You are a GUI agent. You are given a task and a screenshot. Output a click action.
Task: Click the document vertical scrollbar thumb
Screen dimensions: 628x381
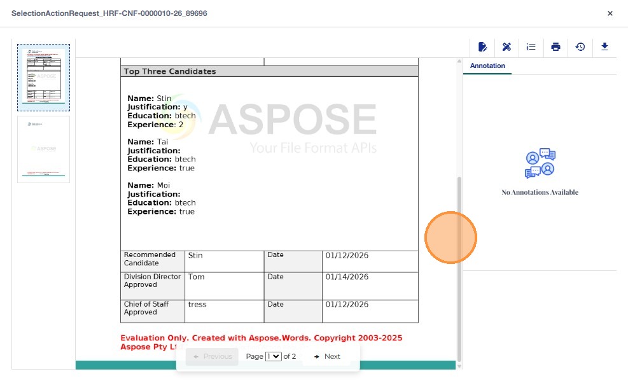tap(459, 267)
